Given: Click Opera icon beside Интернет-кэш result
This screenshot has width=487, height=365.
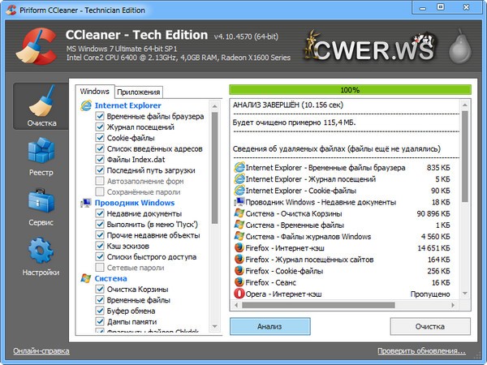Looking at the screenshot, I should pos(239,294).
